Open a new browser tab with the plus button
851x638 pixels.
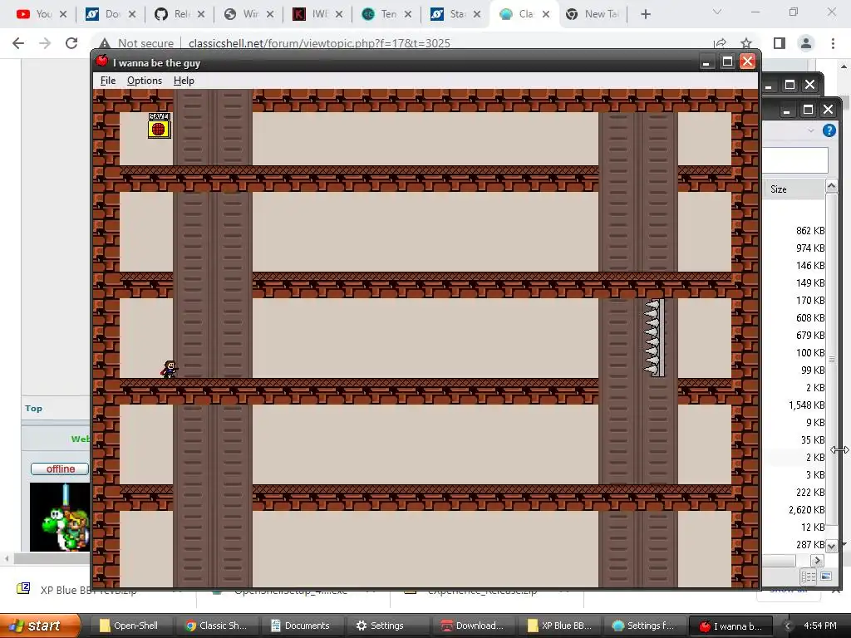[x=645, y=14]
